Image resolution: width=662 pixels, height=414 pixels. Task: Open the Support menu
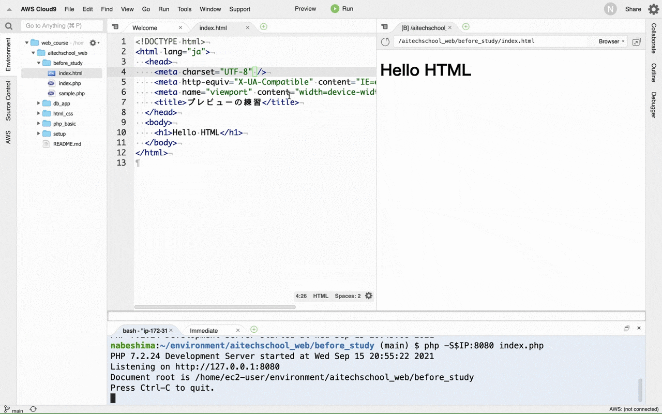[x=239, y=9]
